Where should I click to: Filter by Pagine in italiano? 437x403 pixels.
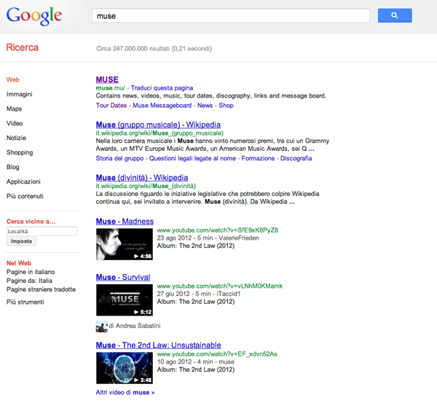pos(31,272)
